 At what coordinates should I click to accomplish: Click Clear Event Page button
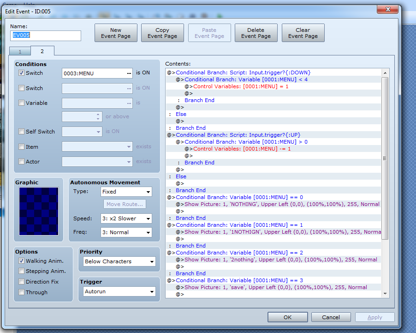303,33
